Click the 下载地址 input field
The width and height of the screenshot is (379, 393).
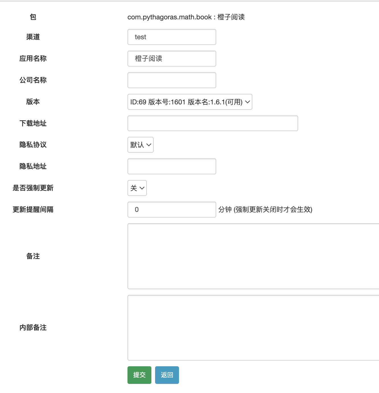click(213, 123)
